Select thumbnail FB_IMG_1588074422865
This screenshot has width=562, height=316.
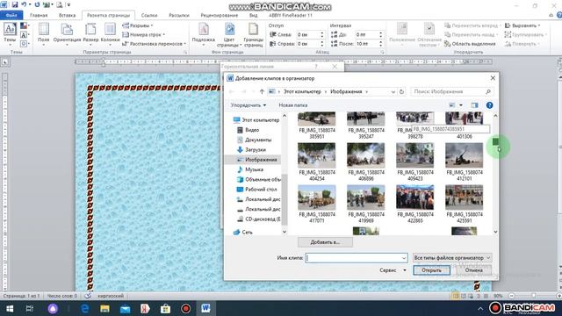coord(415,204)
